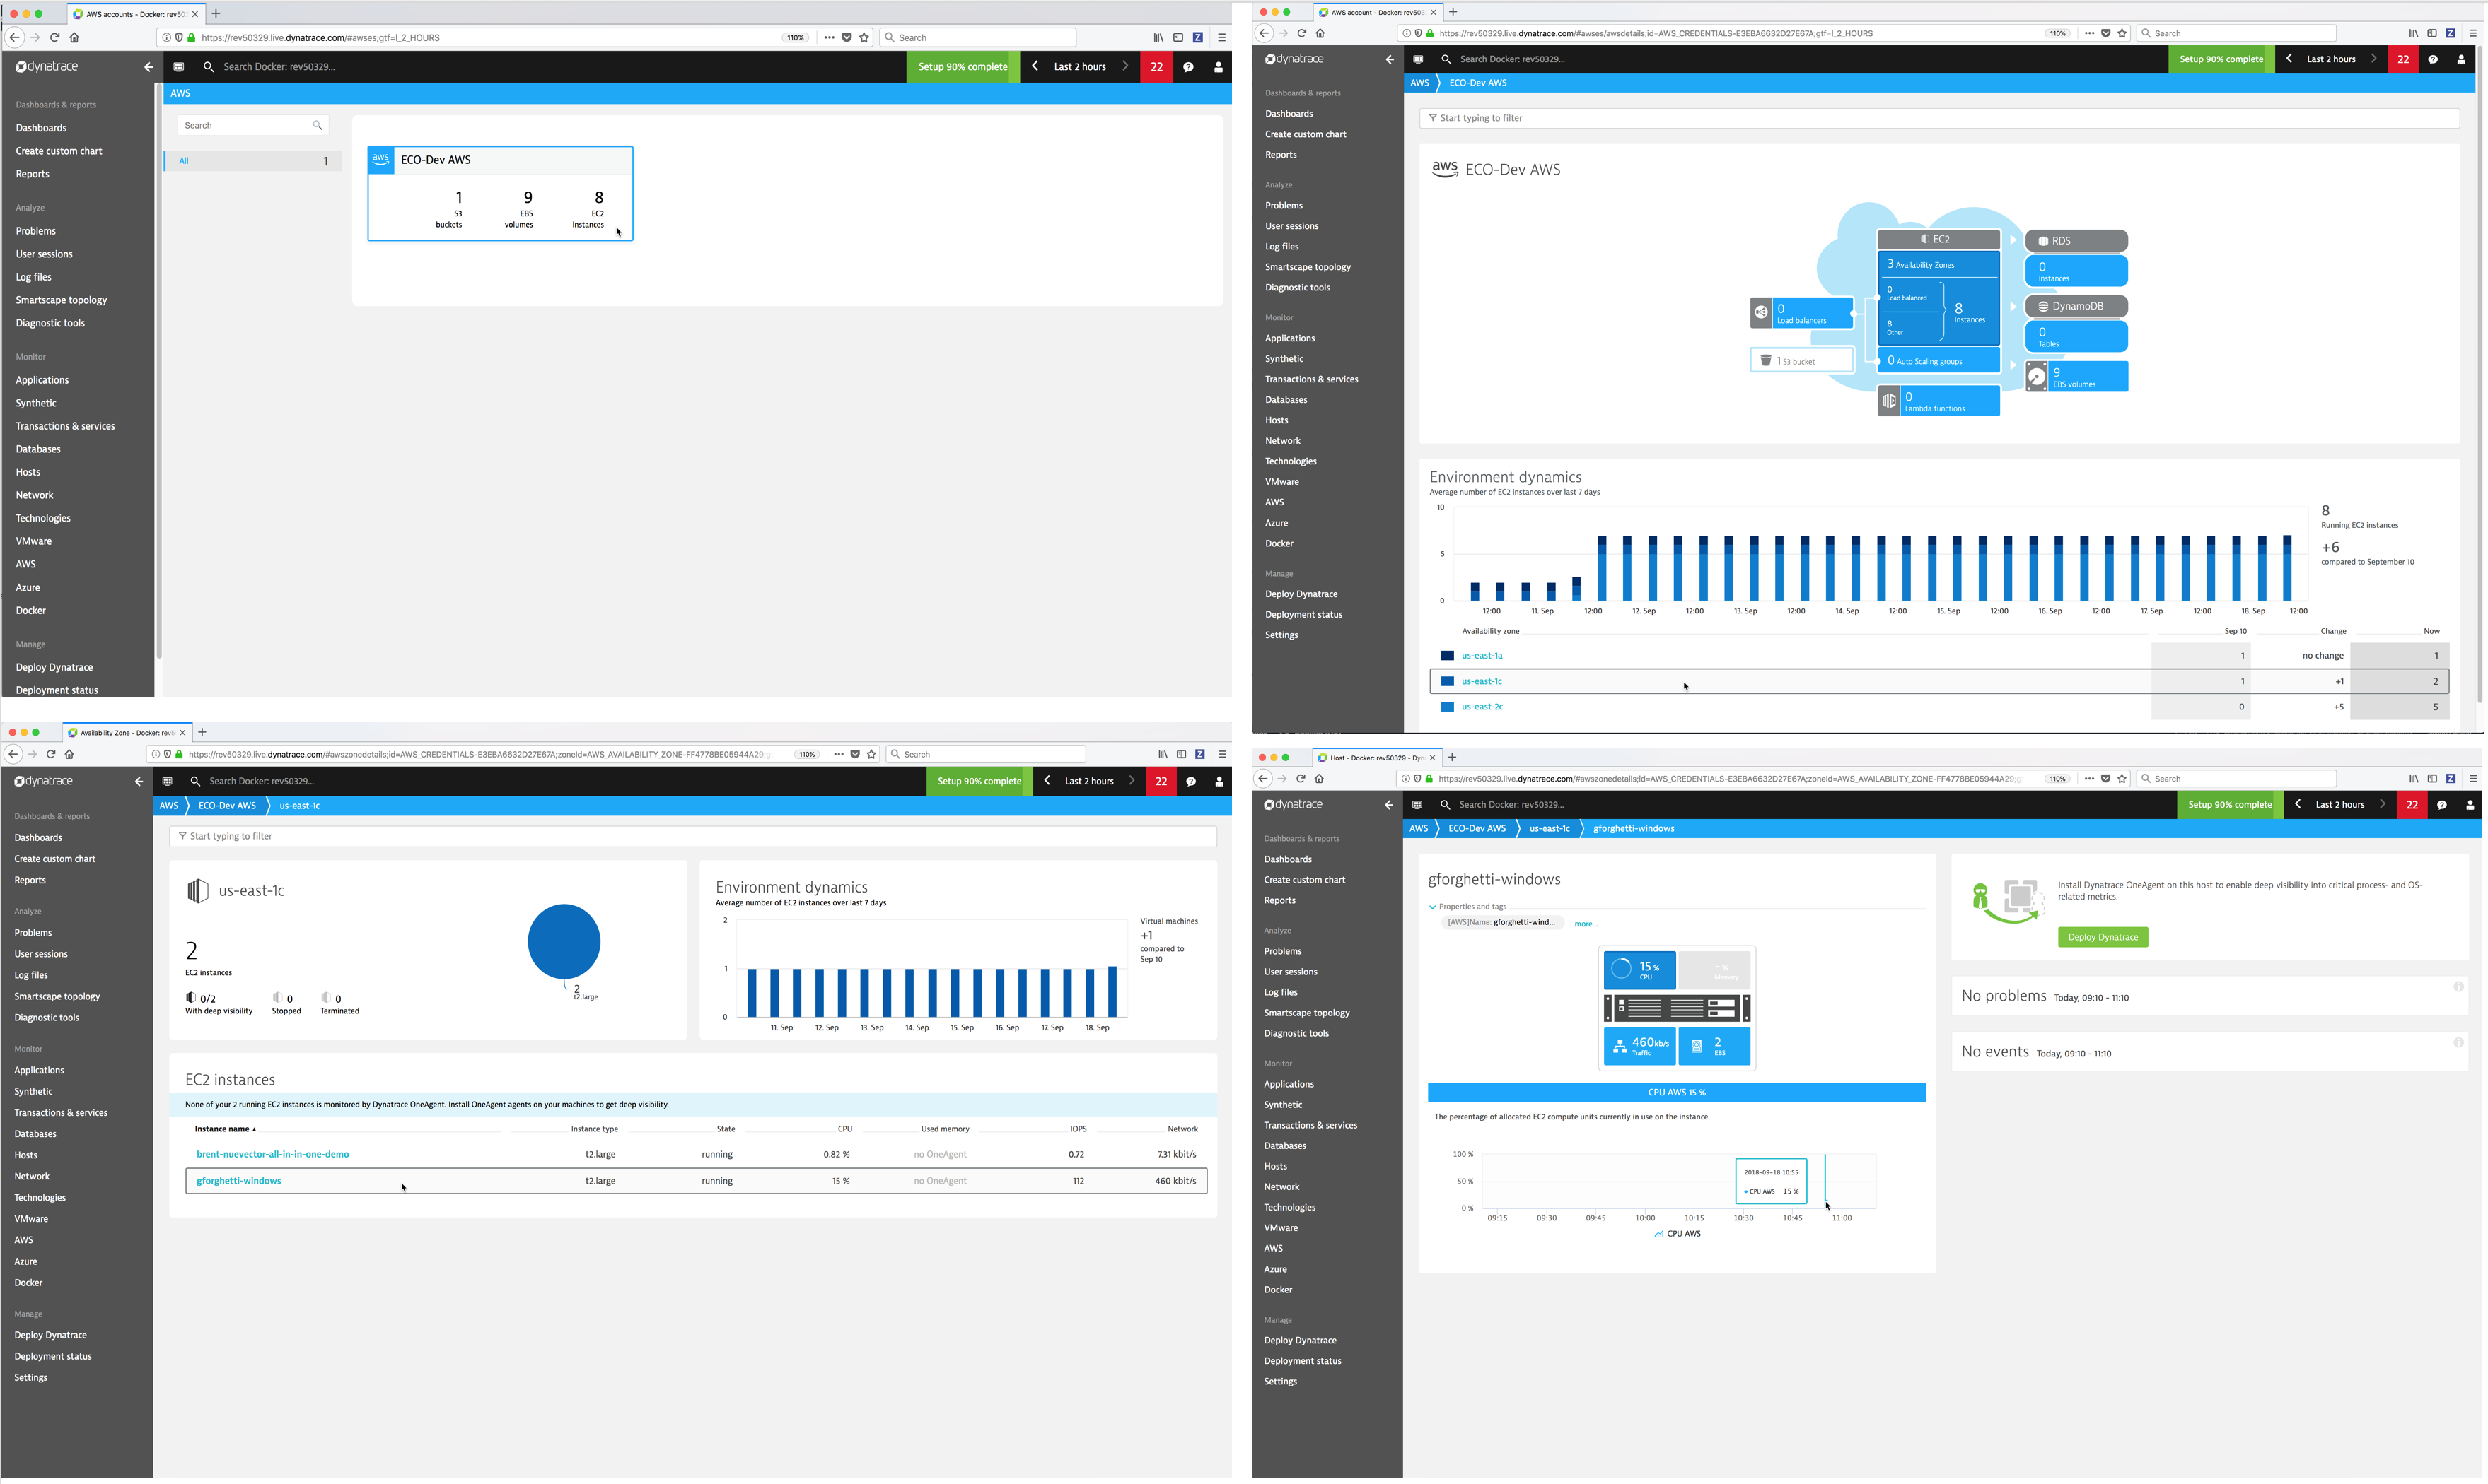
Task: Click us-east-1c breadcrumb in Host window
Action: point(1550,829)
